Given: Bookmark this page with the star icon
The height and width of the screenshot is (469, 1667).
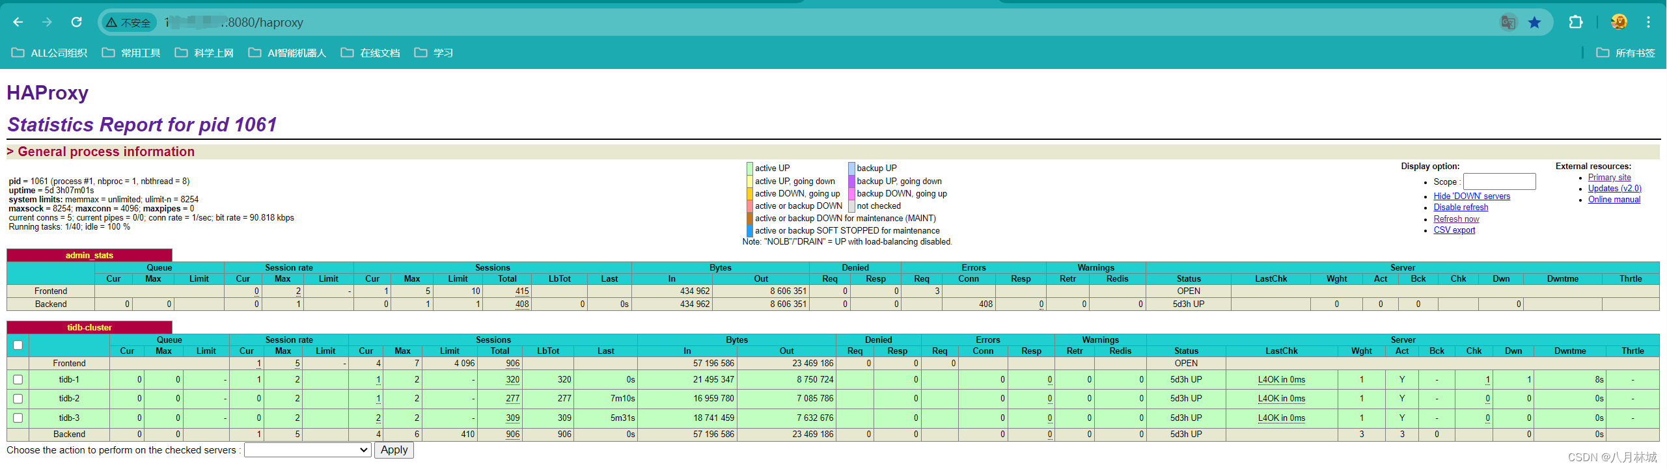Looking at the screenshot, I should coord(1535,22).
